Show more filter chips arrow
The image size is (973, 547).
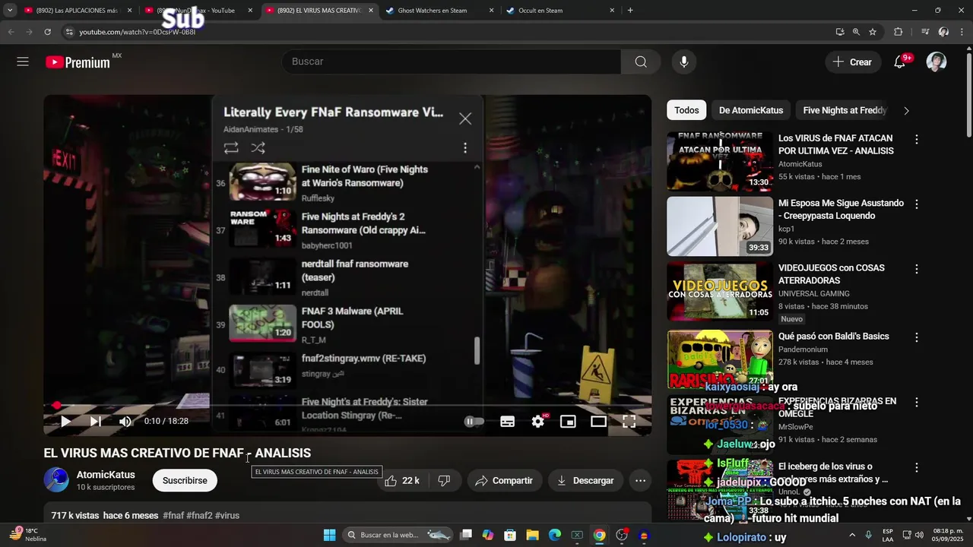point(906,110)
